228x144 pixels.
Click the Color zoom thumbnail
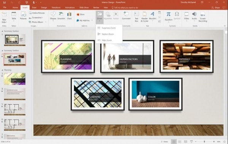[x=155, y=94]
